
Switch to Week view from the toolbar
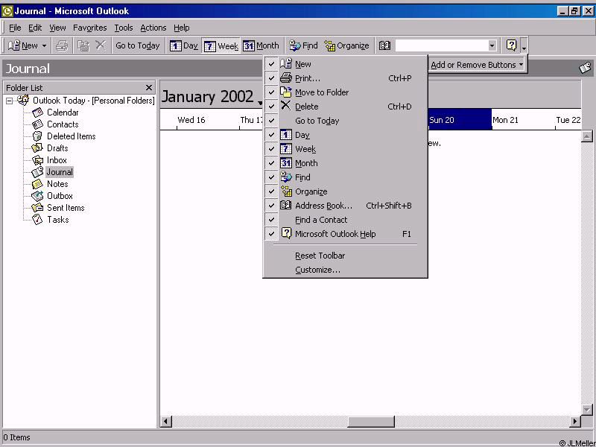221,46
